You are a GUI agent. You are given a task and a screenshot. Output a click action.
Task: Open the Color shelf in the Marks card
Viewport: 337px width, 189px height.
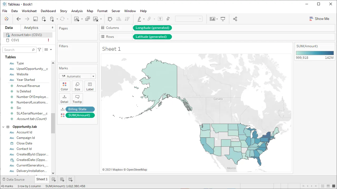(64, 86)
